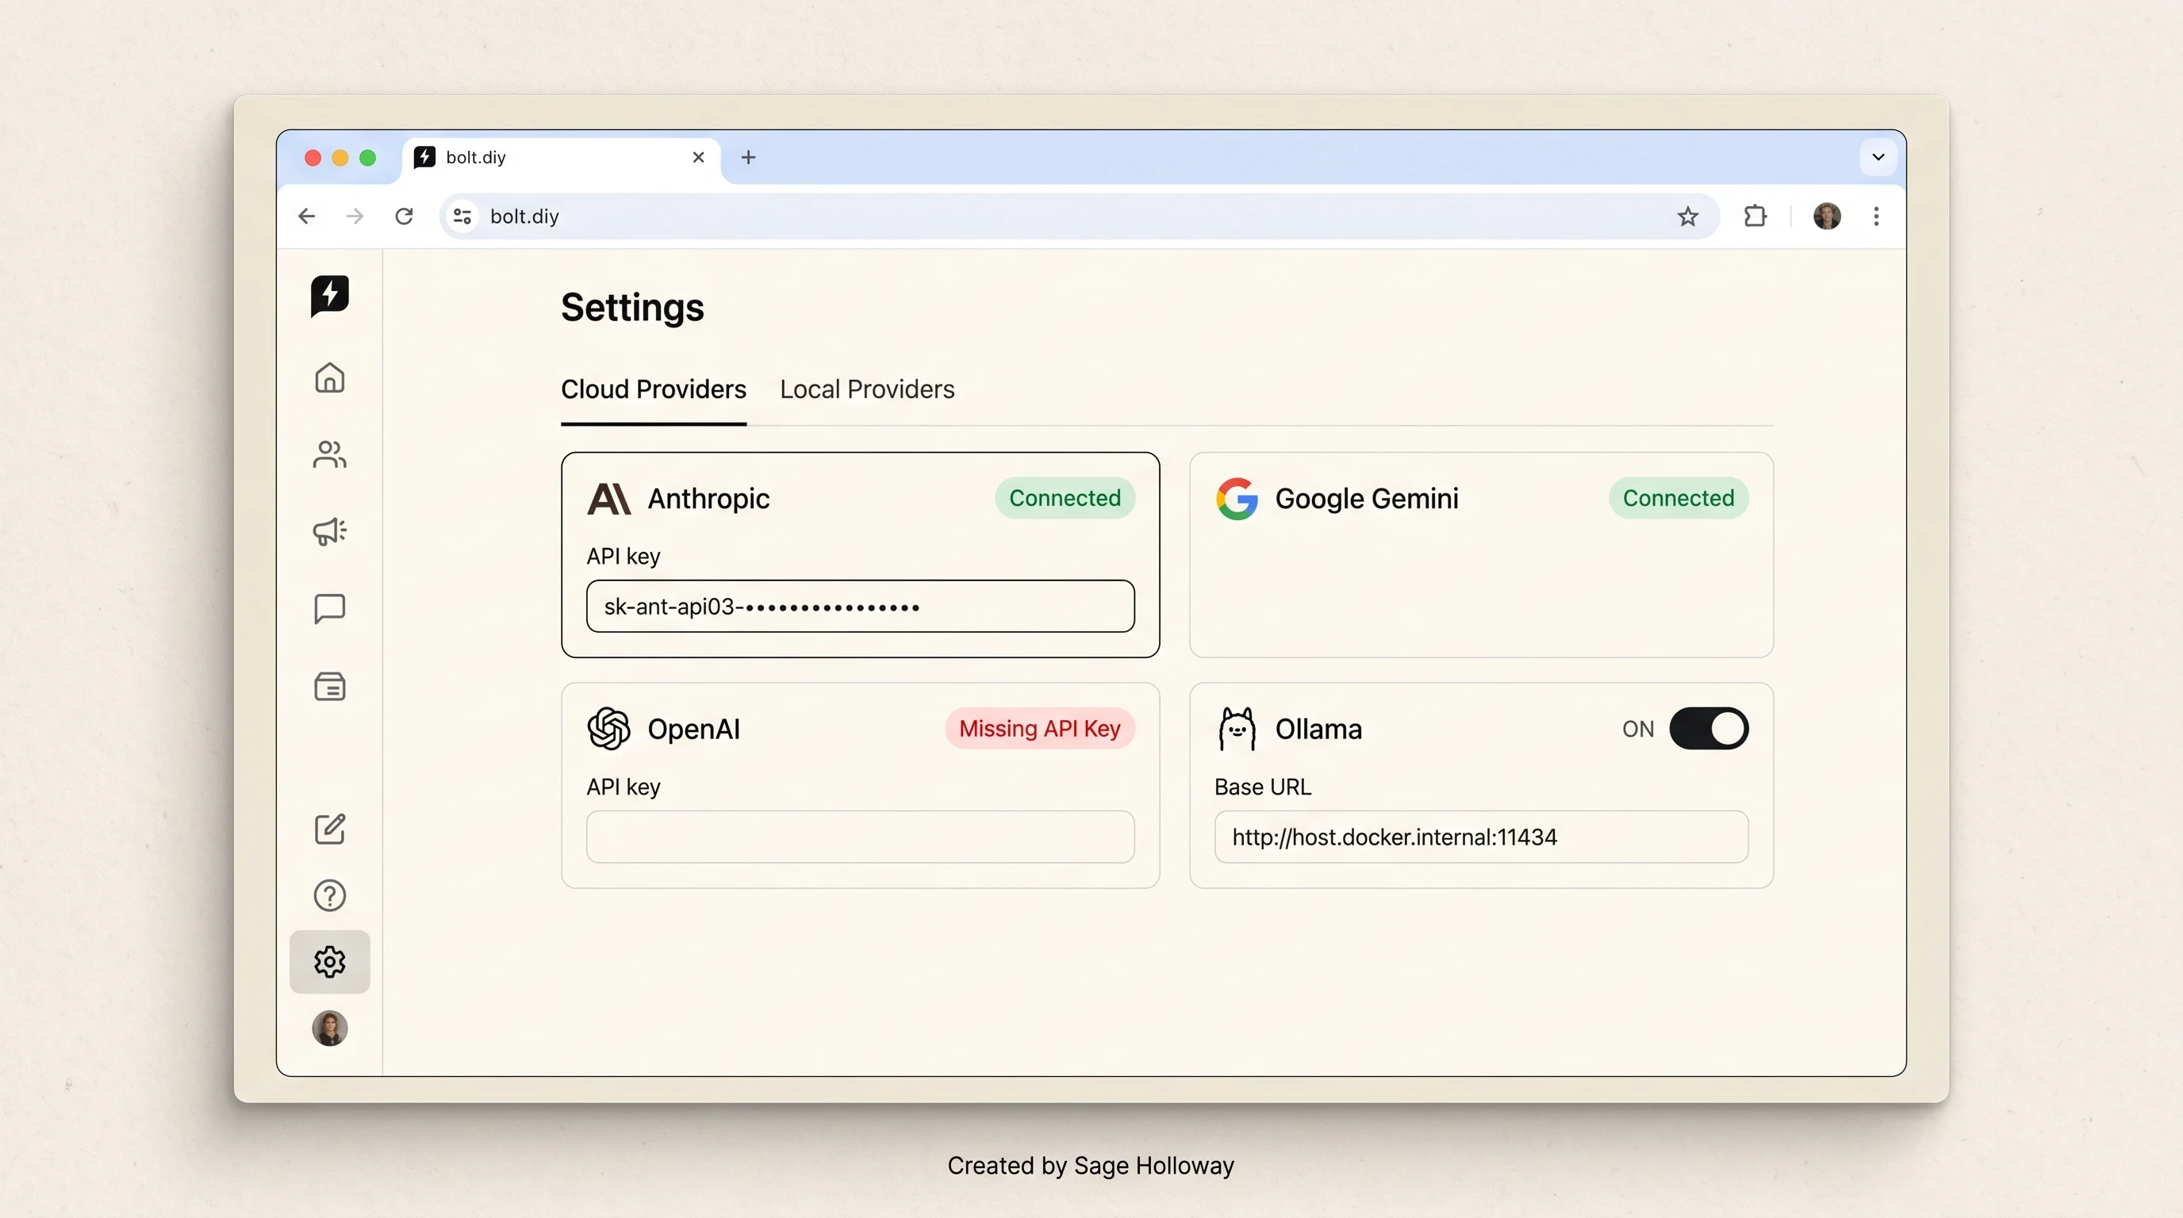The image size is (2183, 1218).
Task: Click the Ollama provider name
Action: pyautogui.click(x=1318, y=730)
